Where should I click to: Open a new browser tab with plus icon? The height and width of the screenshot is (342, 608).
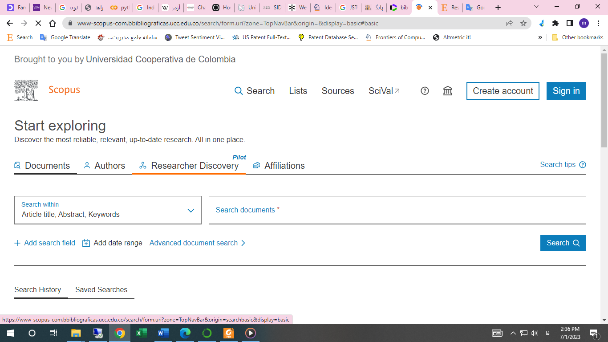[x=498, y=8]
